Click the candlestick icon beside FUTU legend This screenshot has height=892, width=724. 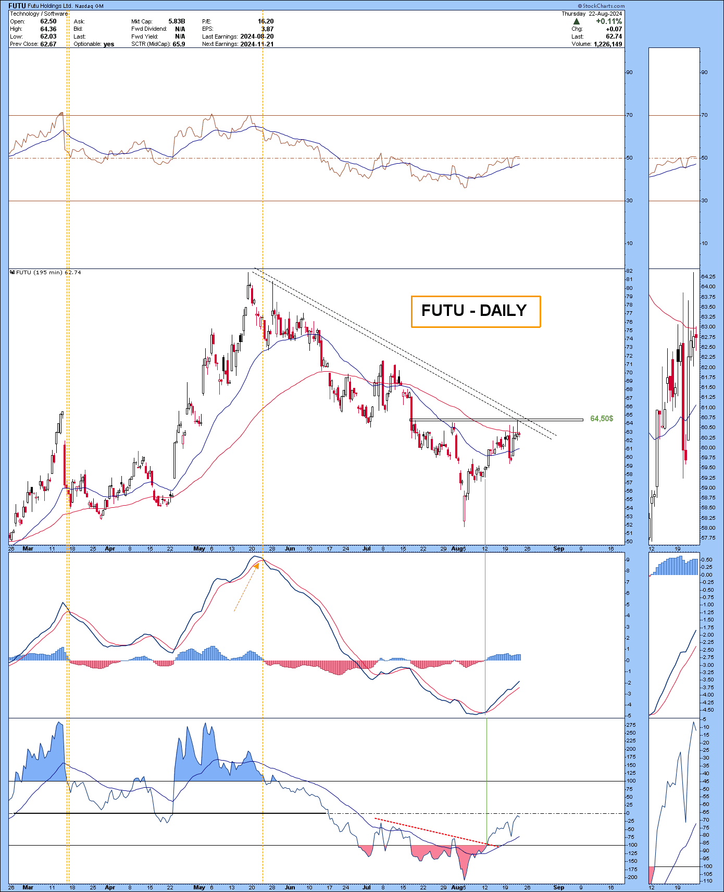tap(13, 272)
